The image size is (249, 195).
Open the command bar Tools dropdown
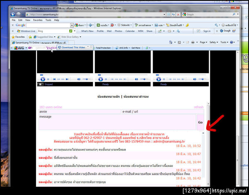coord(225,42)
